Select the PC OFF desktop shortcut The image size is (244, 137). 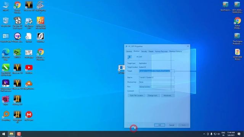(121, 69)
